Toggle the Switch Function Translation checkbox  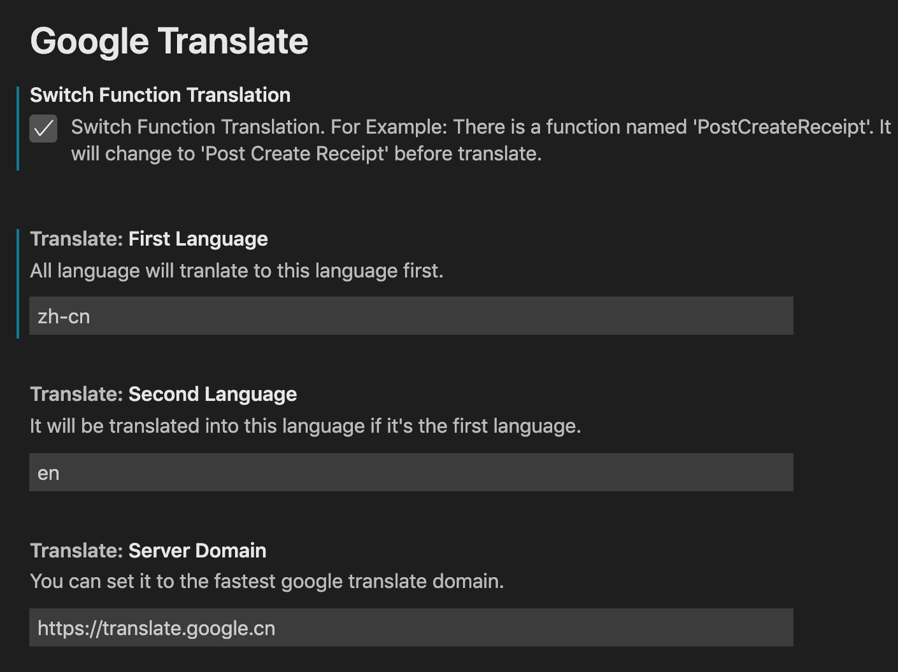coord(43,129)
